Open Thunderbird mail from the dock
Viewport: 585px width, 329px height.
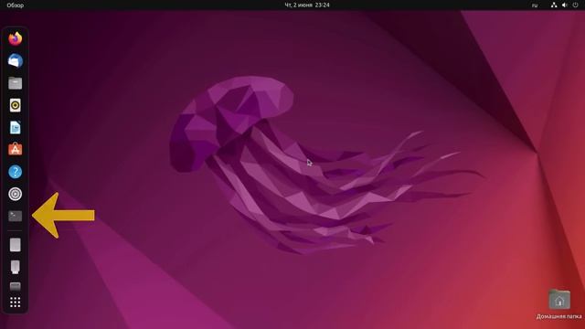(x=16, y=61)
